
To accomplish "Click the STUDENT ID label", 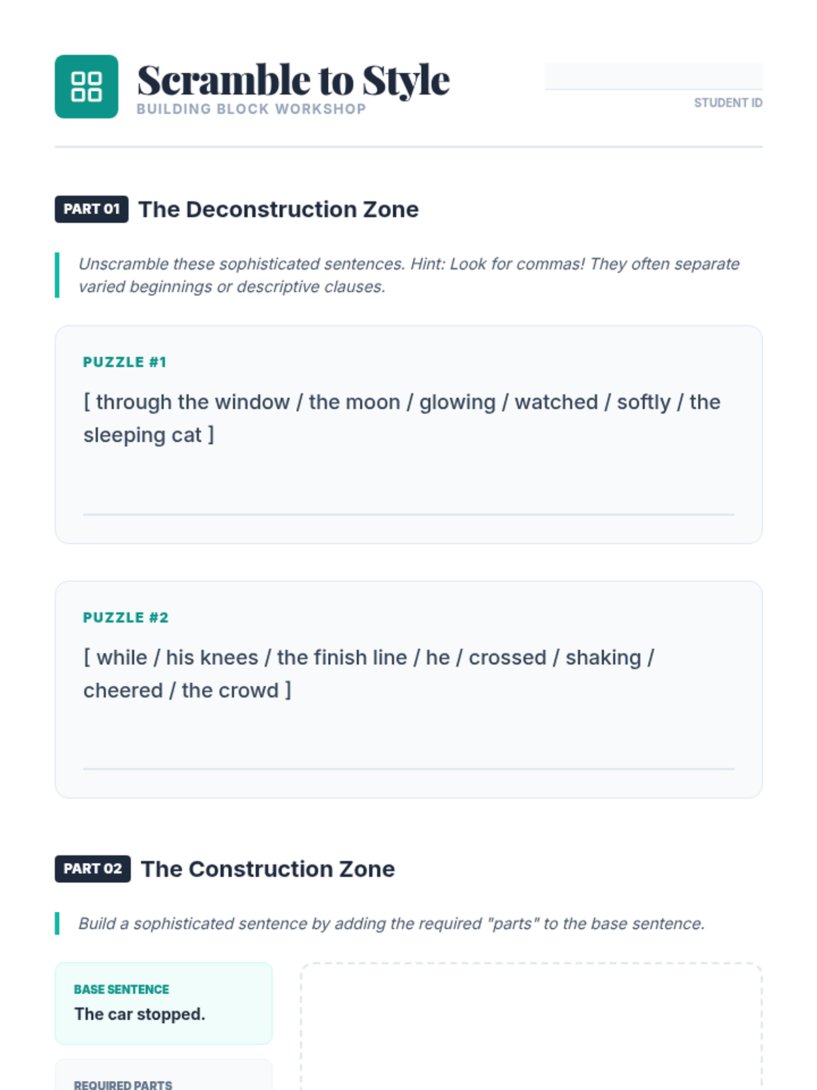I will 728,103.
